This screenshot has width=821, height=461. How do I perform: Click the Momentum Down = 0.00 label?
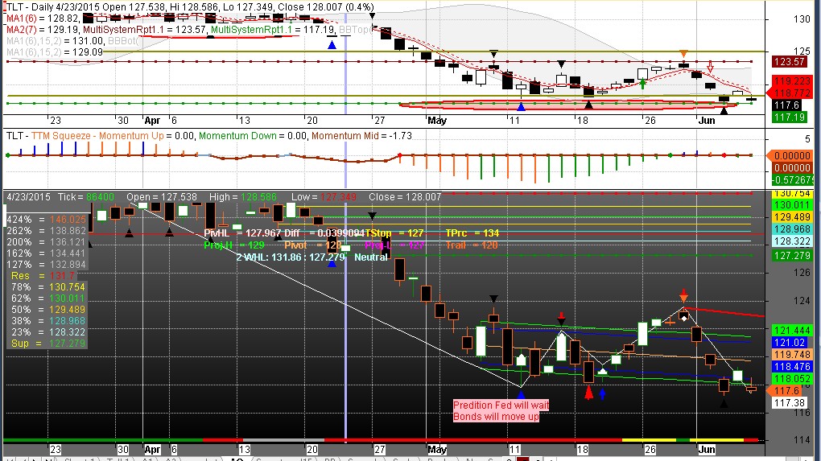[x=253, y=136]
